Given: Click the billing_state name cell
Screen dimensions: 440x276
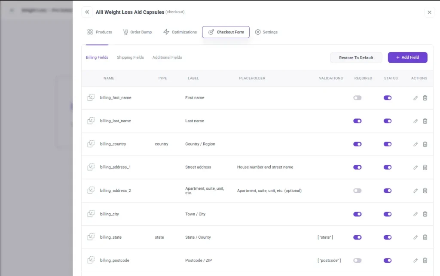Looking at the screenshot, I should point(111,237).
